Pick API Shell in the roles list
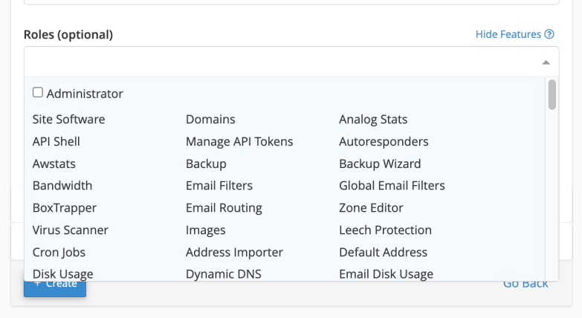Viewport: 582px width, 318px height. [56, 141]
